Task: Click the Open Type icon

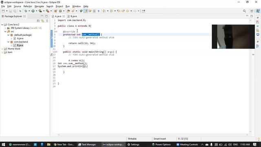Action: pos(68,11)
